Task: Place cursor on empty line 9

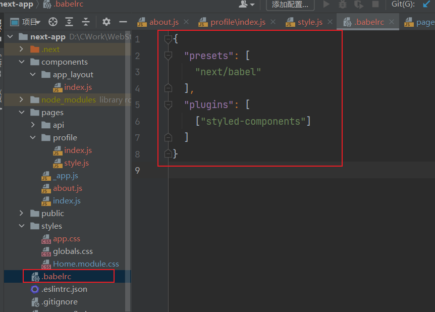Action: tap(302, 170)
